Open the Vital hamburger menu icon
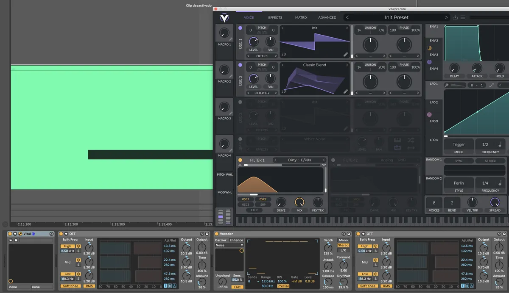The height and width of the screenshot is (293, 509). pyautogui.click(x=463, y=17)
